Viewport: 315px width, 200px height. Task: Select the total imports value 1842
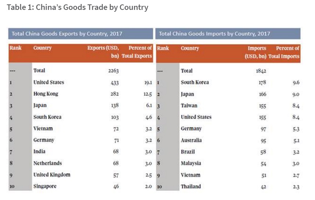[261, 71]
